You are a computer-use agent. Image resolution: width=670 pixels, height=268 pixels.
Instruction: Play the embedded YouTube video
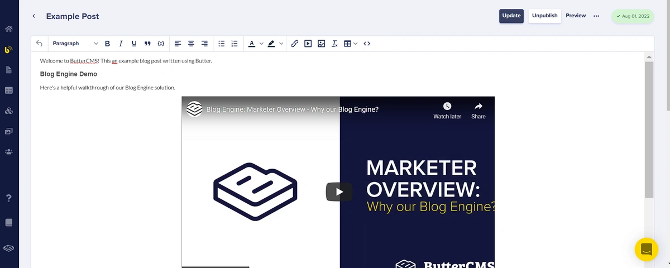click(x=339, y=192)
